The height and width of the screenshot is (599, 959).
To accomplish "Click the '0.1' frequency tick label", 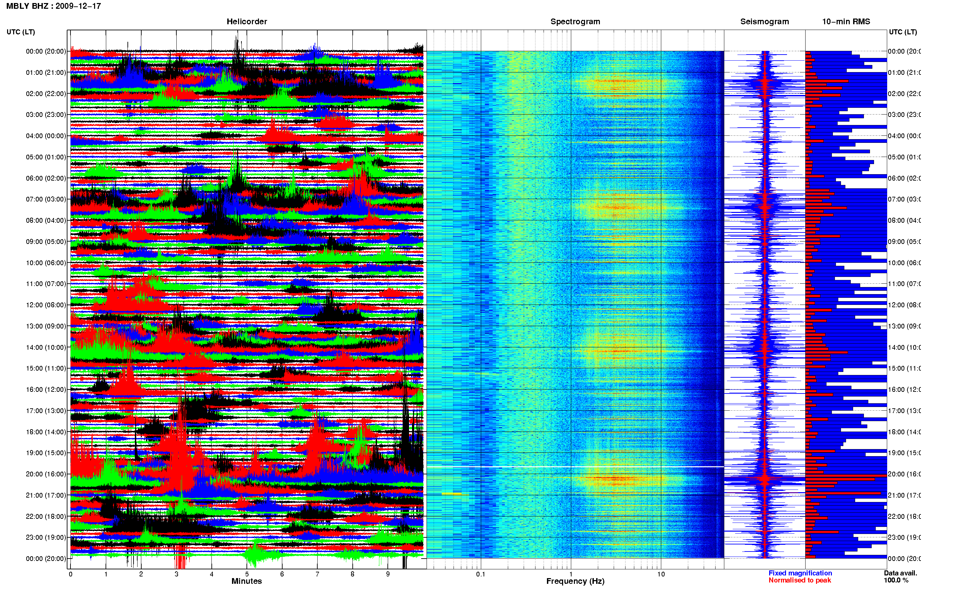I will [481, 574].
